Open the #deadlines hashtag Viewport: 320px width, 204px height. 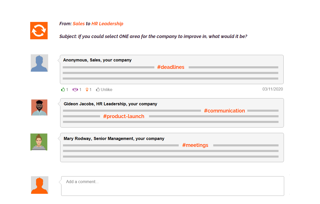click(x=171, y=67)
